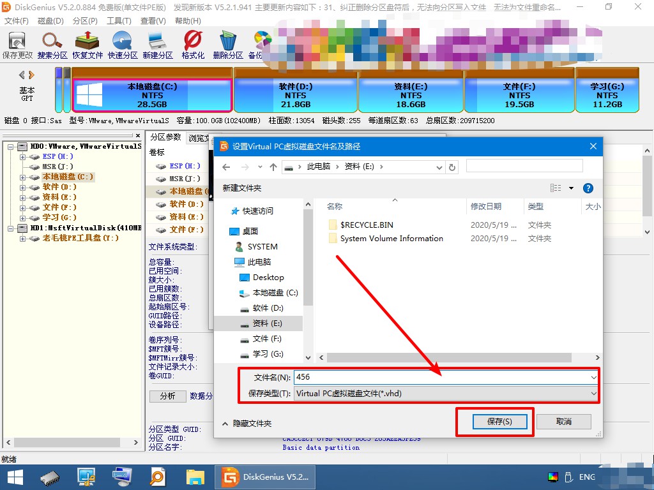Expand the 资料 (E:) tree node
Image resolution: width=654 pixels, height=490 pixels.
click(x=22, y=198)
